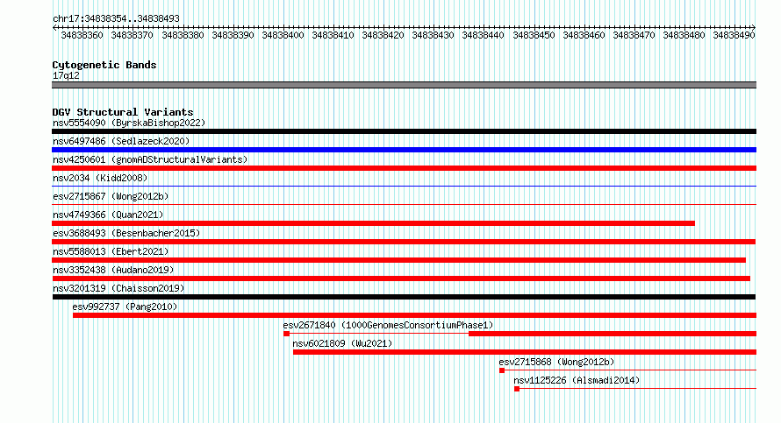Click ruler position 34838360
The height and width of the screenshot is (423, 781).
tap(82, 35)
